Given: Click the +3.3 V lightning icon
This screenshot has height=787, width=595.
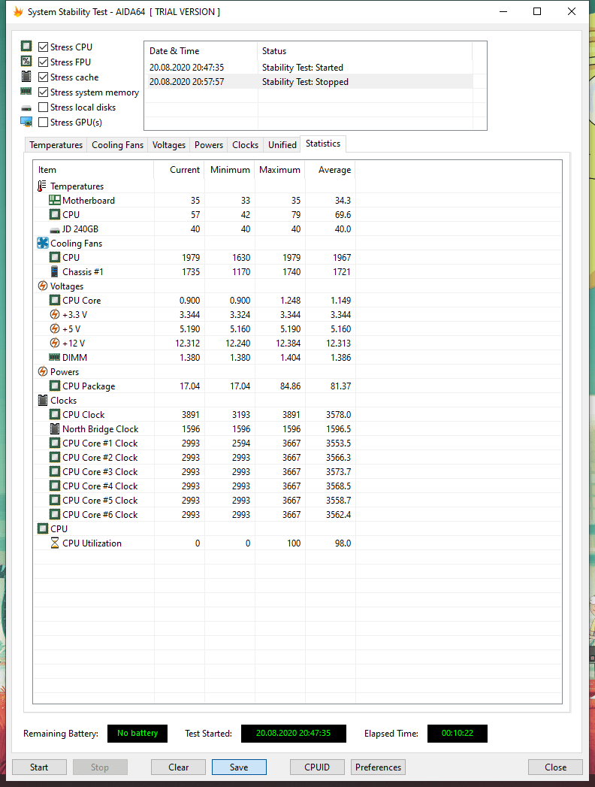Looking at the screenshot, I should pos(55,314).
